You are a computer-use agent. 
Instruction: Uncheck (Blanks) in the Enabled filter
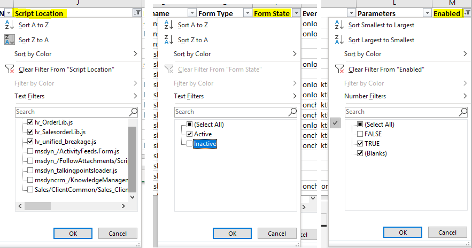pos(360,153)
